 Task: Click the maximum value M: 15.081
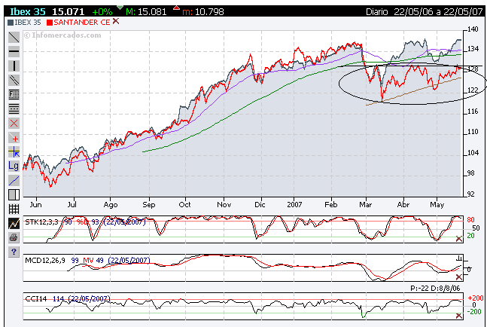click(x=146, y=12)
